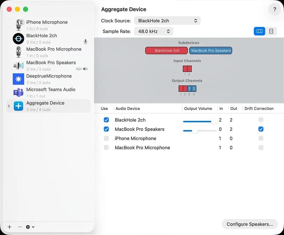Viewport: 284px width, 235px height.
Task: Expand the Aggregate Device sidebar chevron
Action: point(9,105)
